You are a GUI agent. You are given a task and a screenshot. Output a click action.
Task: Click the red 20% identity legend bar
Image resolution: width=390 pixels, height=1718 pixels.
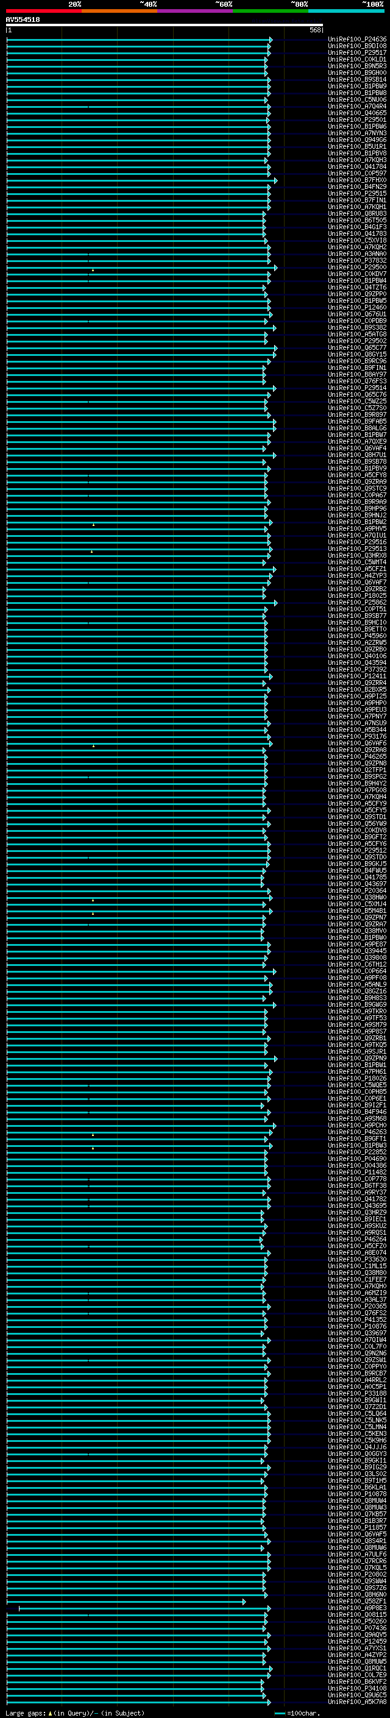coord(43,11)
